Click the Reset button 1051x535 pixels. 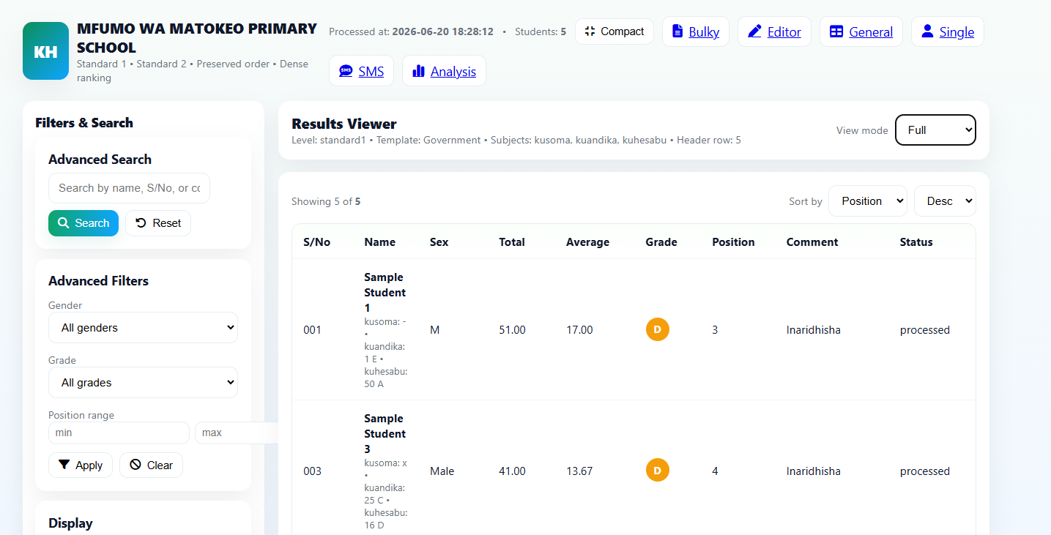click(x=158, y=223)
